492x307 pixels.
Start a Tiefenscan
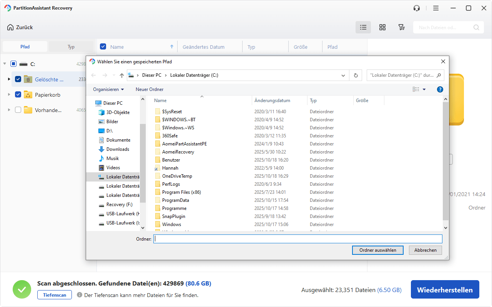pos(55,295)
